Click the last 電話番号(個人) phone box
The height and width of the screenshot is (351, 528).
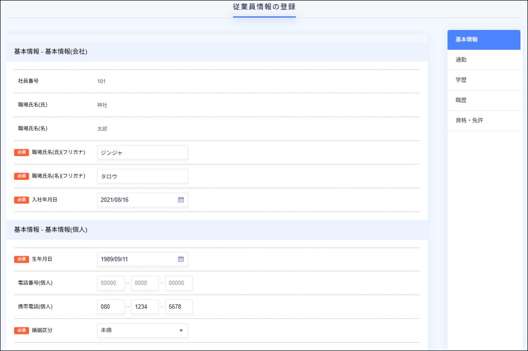click(178, 282)
